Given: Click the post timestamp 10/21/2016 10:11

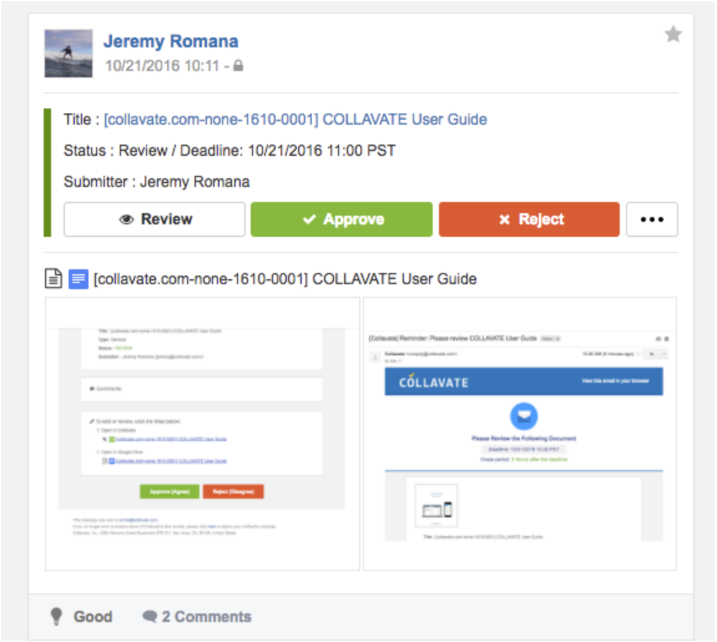Looking at the screenshot, I should [x=162, y=66].
